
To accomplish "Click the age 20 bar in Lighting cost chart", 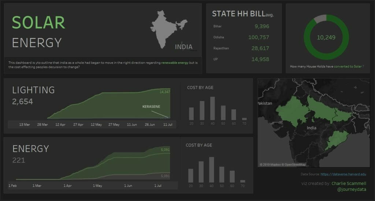I will coord(191,114).
